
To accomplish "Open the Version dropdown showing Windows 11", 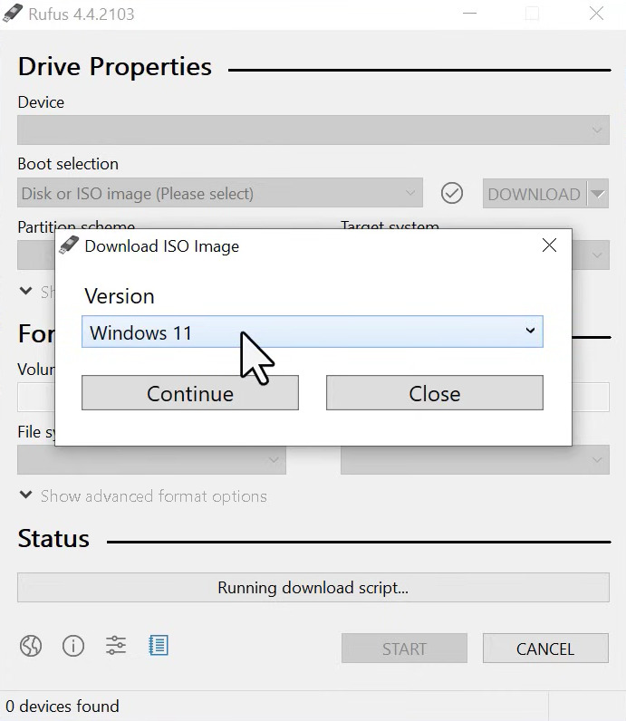I will [313, 332].
